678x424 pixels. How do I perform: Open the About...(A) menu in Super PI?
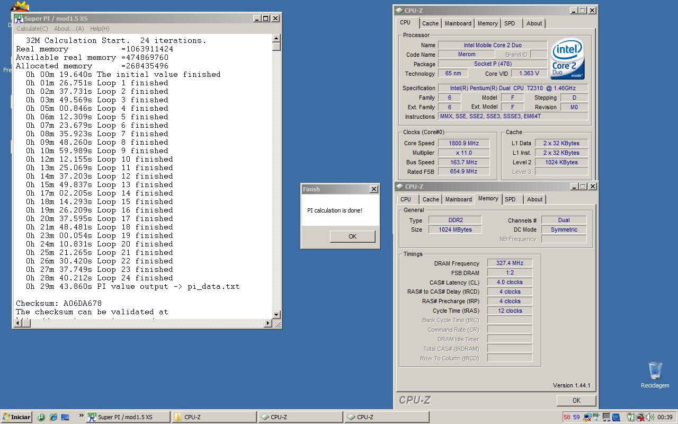pyautogui.click(x=69, y=29)
